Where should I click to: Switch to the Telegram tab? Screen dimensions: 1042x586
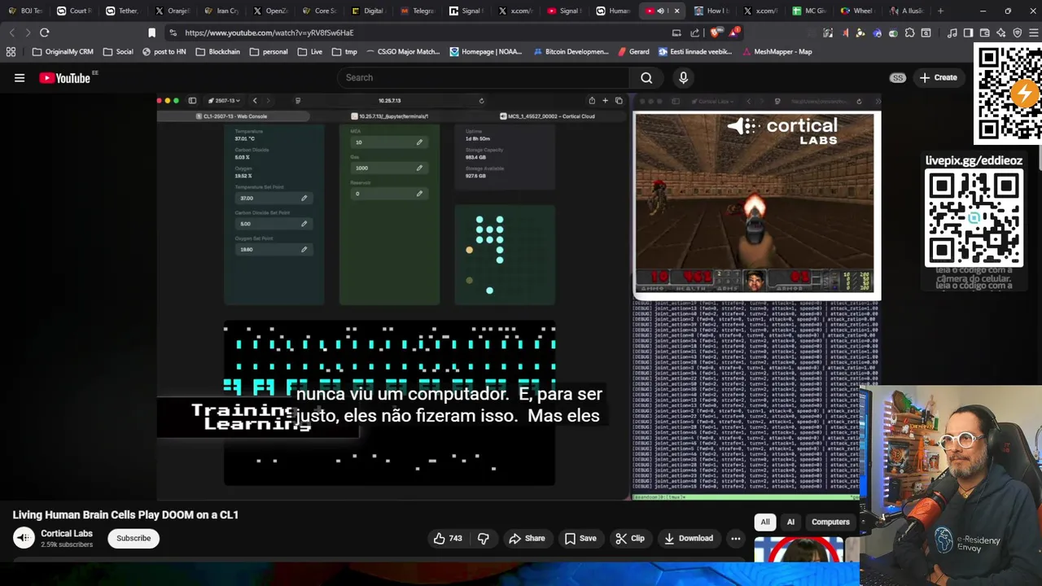417,11
